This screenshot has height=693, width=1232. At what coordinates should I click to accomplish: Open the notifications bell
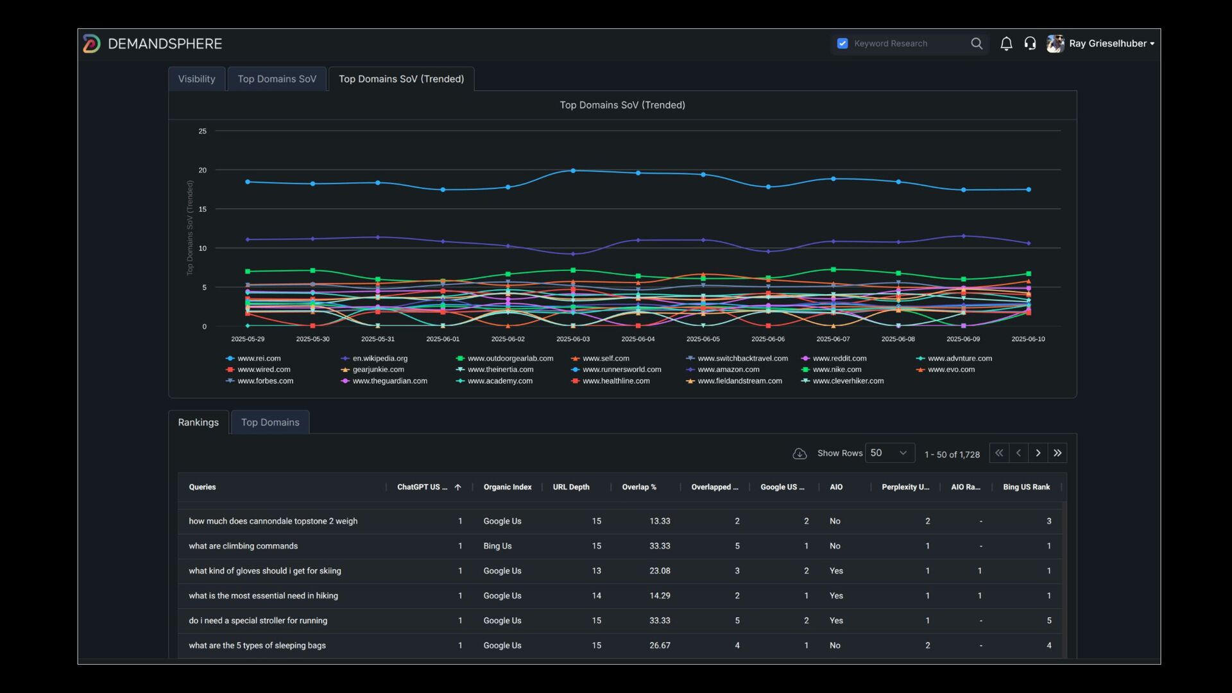coord(1006,44)
